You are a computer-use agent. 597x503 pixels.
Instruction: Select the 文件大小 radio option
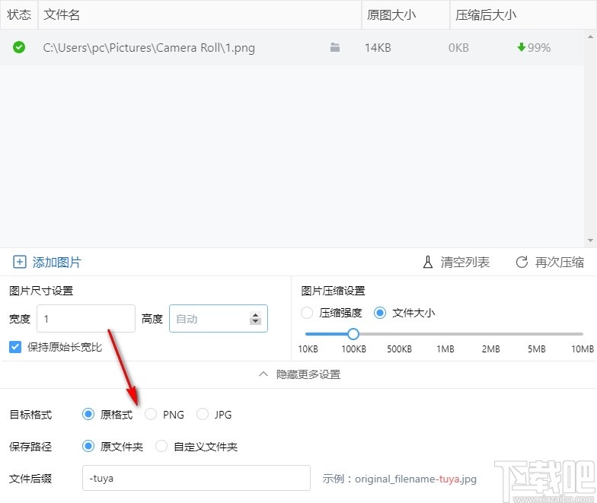[380, 313]
